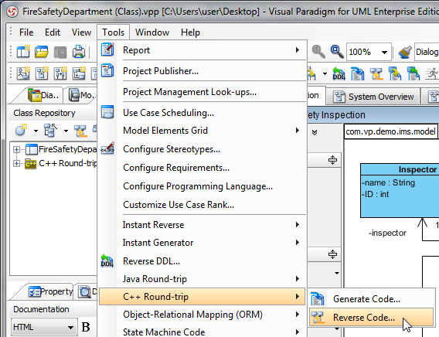439x337 pixels.
Task: Click the Reverse DDL toolbar icon
Action: point(339,74)
